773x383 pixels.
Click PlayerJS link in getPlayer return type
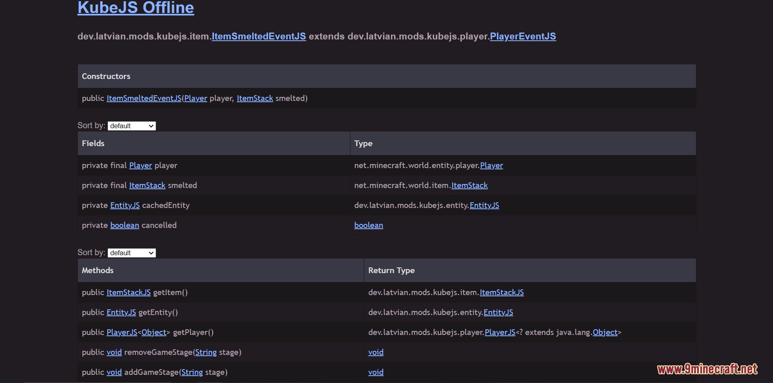[500, 332]
